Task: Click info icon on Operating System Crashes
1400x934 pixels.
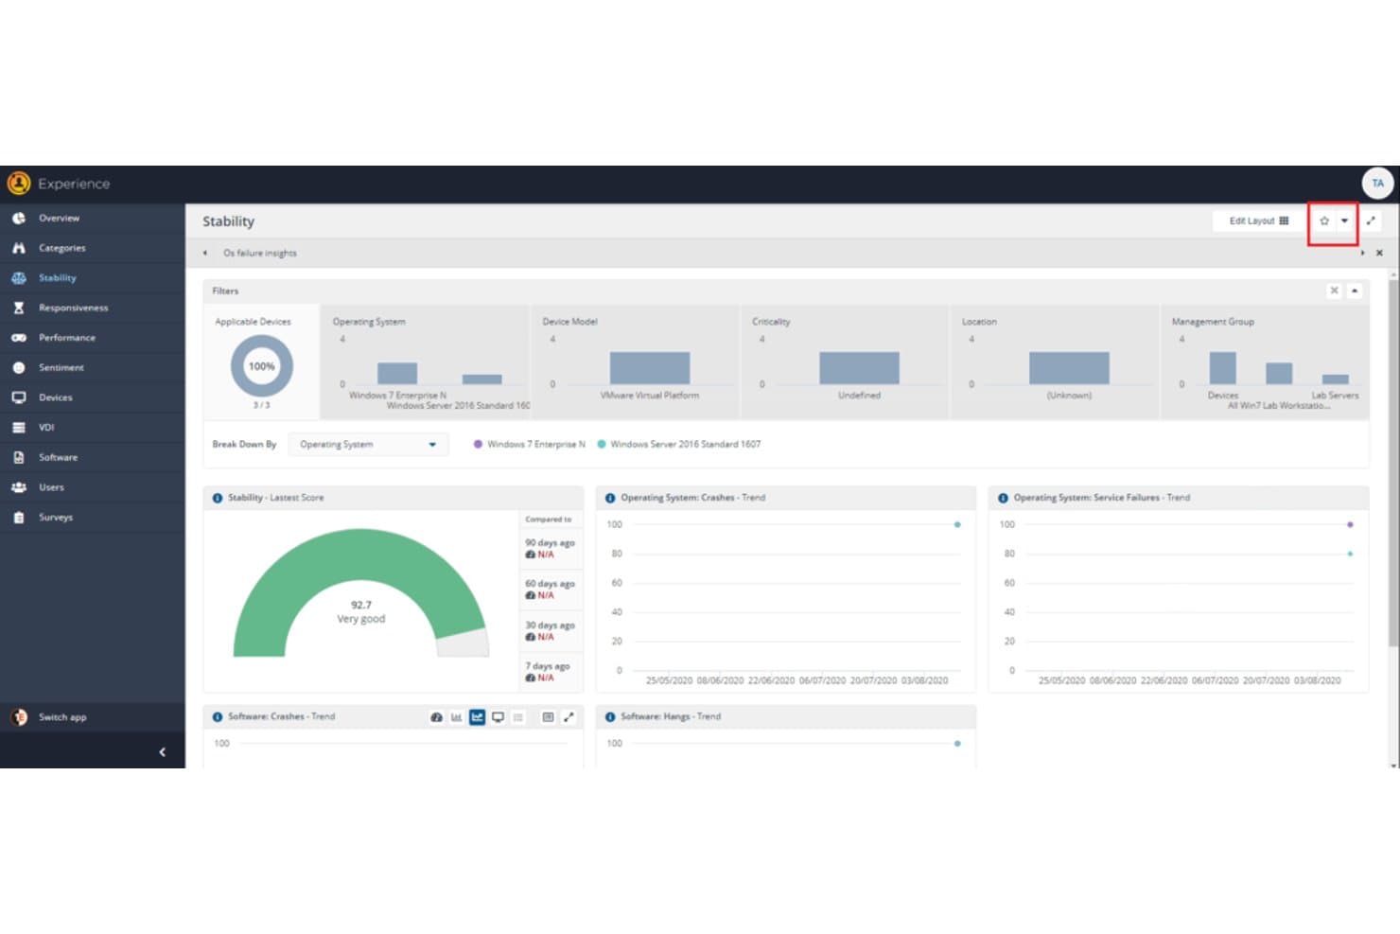Action: [x=610, y=498]
